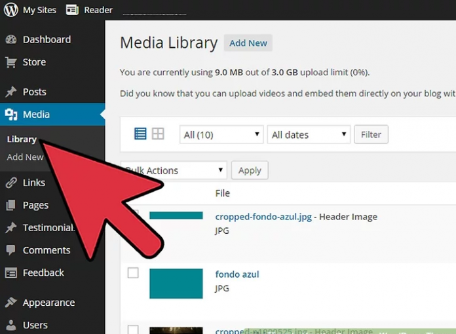The height and width of the screenshot is (334, 456).
Task: Tick the checkbox beside fondo azul
Action: [x=133, y=273]
